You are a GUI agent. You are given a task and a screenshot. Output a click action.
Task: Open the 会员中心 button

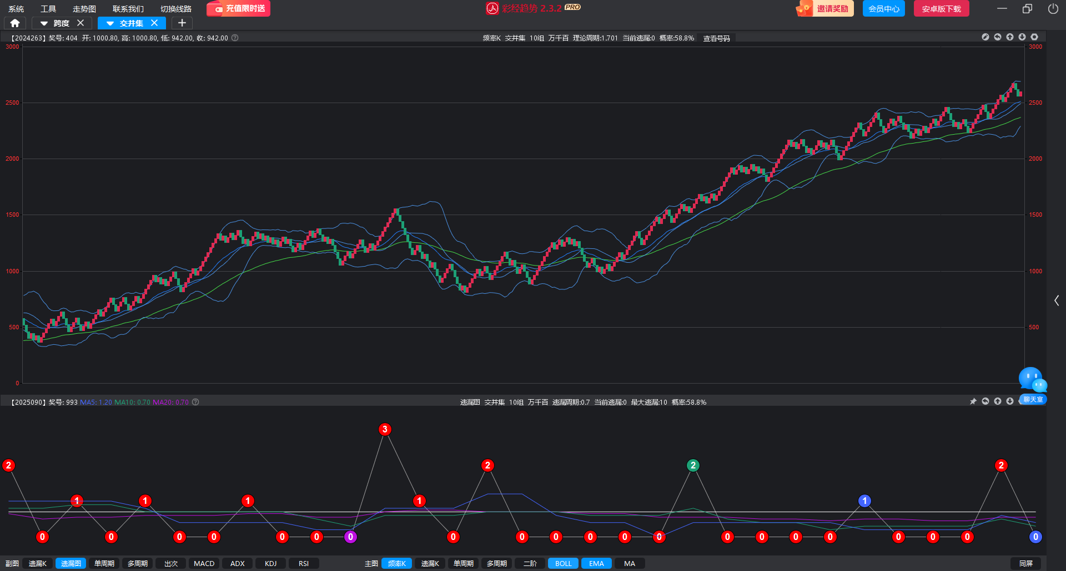coord(884,8)
